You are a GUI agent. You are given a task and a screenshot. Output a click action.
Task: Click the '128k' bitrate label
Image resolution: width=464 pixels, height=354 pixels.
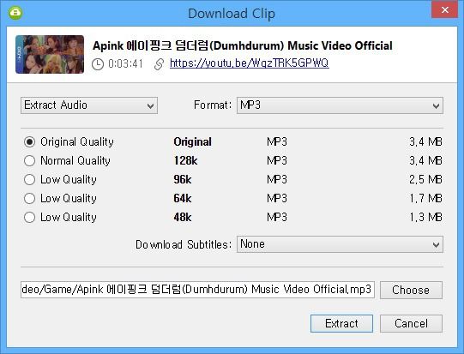point(185,160)
